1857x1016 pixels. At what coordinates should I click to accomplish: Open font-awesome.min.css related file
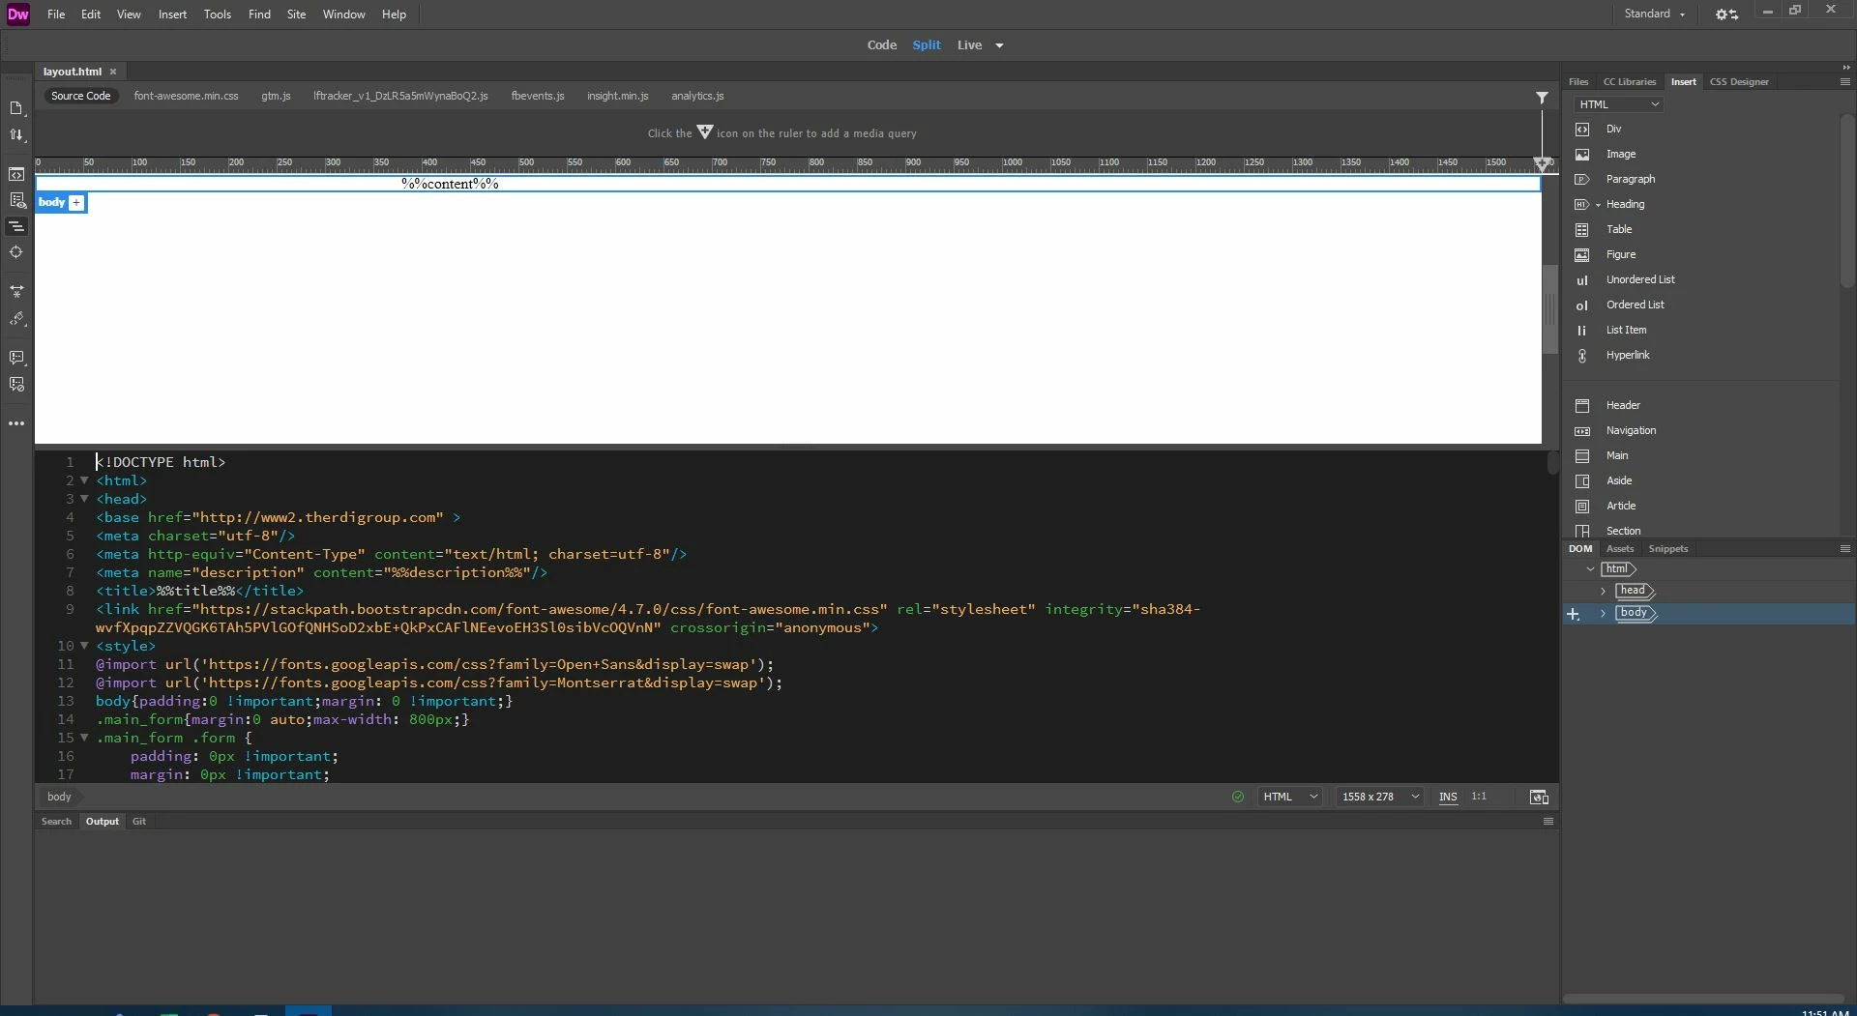click(x=186, y=96)
